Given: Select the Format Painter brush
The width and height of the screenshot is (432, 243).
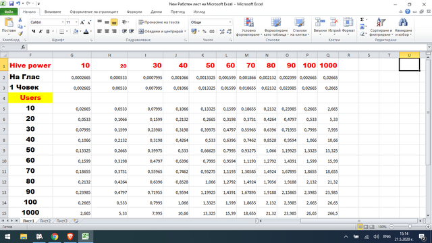Looking at the screenshot, I should tap(20, 33).
